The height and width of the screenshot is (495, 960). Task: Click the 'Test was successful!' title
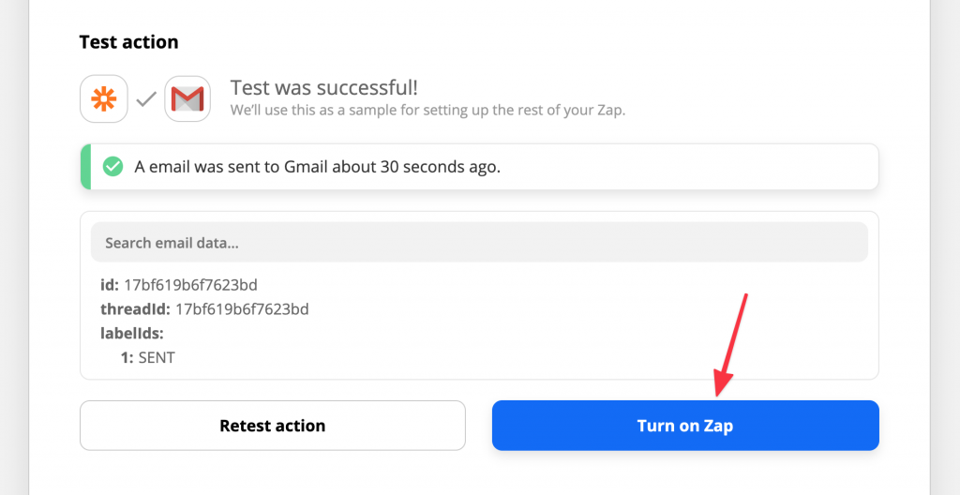click(x=324, y=87)
